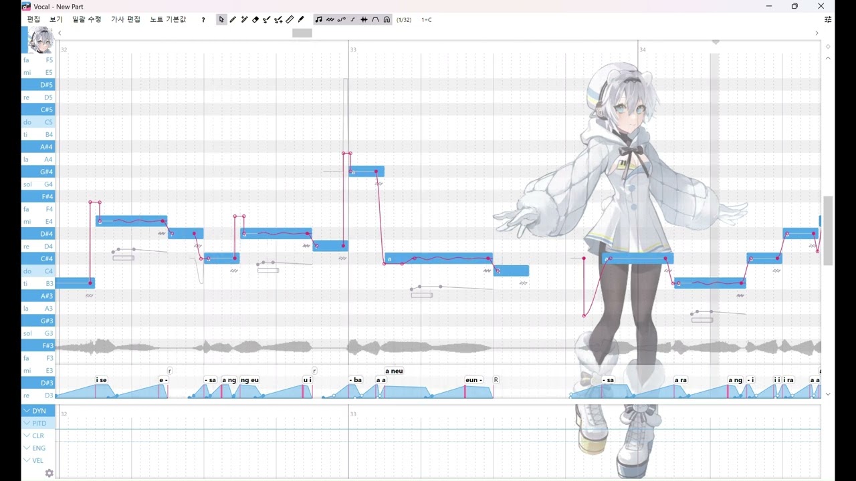
Task: Toggle the note tone display icon
Action: [x=318, y=19]
